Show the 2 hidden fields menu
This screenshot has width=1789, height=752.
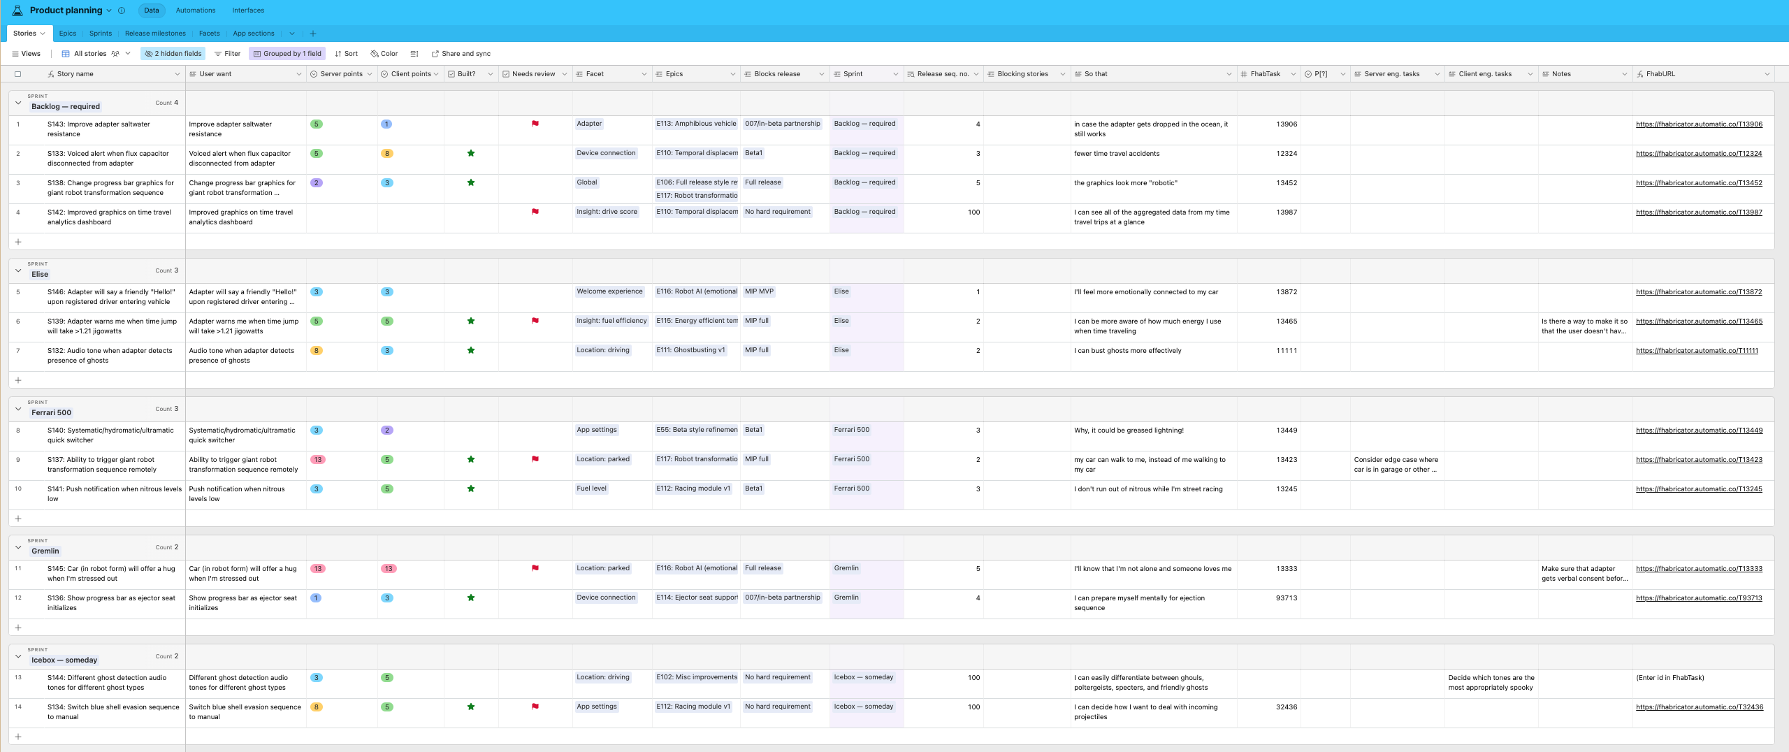(173, 54)
